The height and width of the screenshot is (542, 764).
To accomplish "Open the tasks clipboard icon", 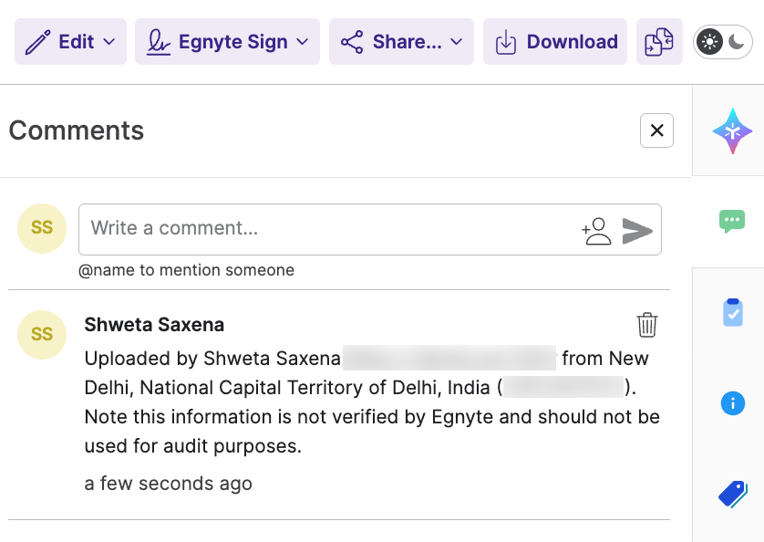I will [x=732, y=312].
